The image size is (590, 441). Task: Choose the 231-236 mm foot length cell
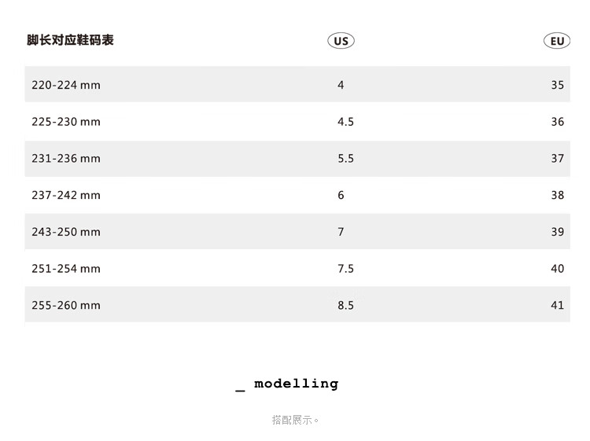[x=66, y=159]
